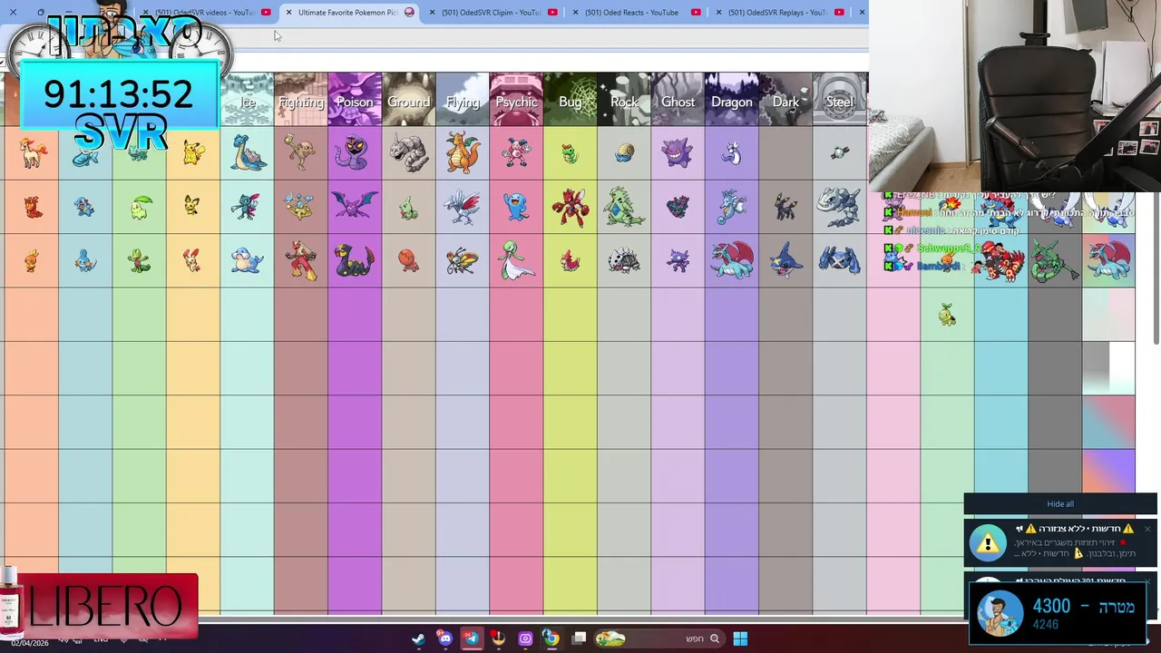Click the Dragon type column header

click(x=732, y=100)
